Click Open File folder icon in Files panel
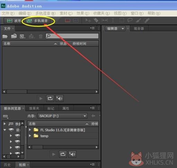Screen dimensions: 177x168 [5, 36]
